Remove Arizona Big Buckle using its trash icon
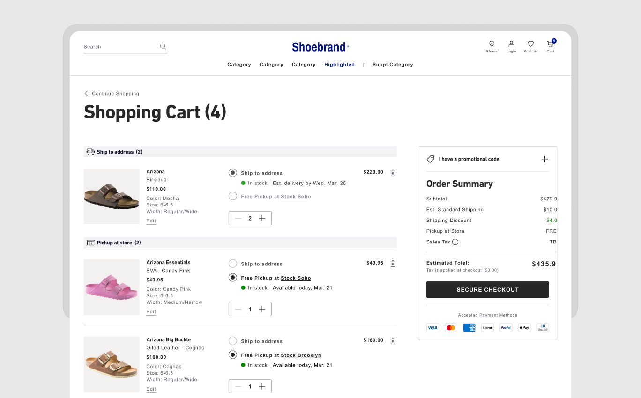This screenshot has height=398, width=641. click(393, 341)
